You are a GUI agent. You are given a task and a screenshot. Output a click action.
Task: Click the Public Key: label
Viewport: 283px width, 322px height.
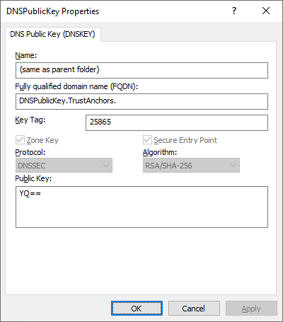pyautogui.click(x=33, y=178)
